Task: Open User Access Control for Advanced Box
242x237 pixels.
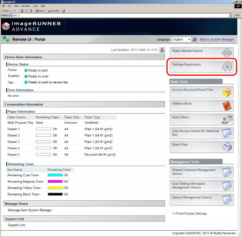Action: (x=201, y=133)
